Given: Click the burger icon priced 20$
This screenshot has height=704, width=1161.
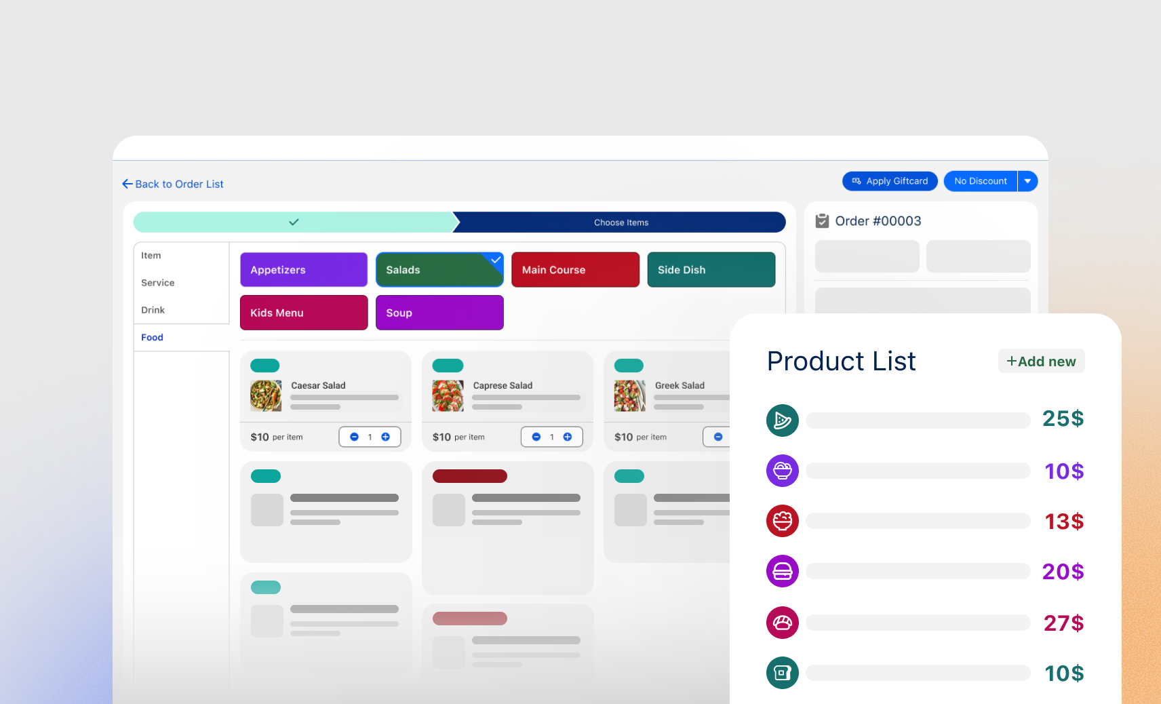Looking at the screenshot, I should point(782,571).
